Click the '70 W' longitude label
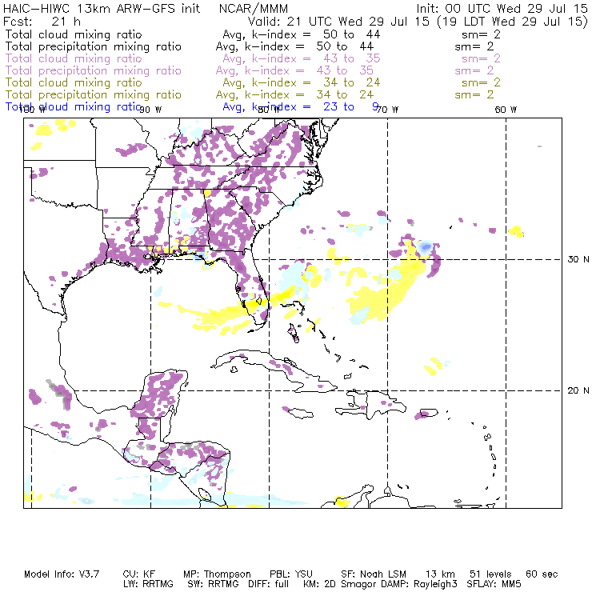This screenshot has height=592, width=592. (x=387, y=110)
